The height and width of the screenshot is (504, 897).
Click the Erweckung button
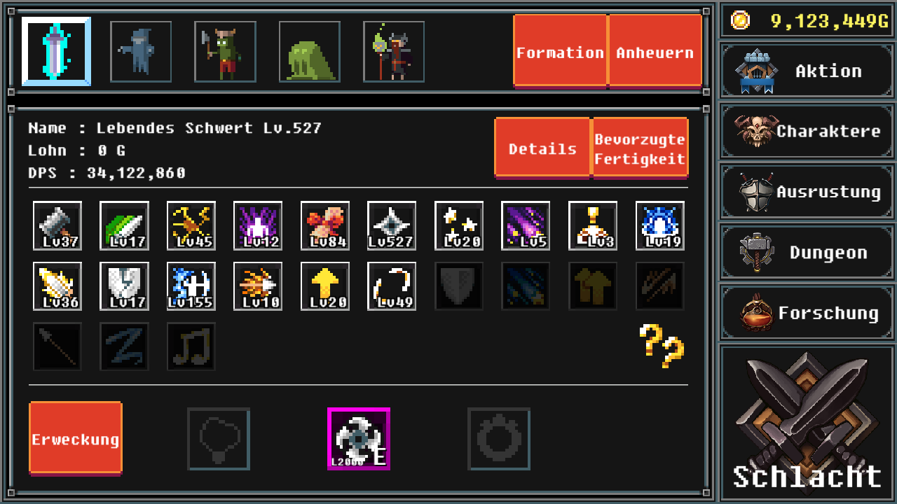pyautogui.click(x=76, y=438)
